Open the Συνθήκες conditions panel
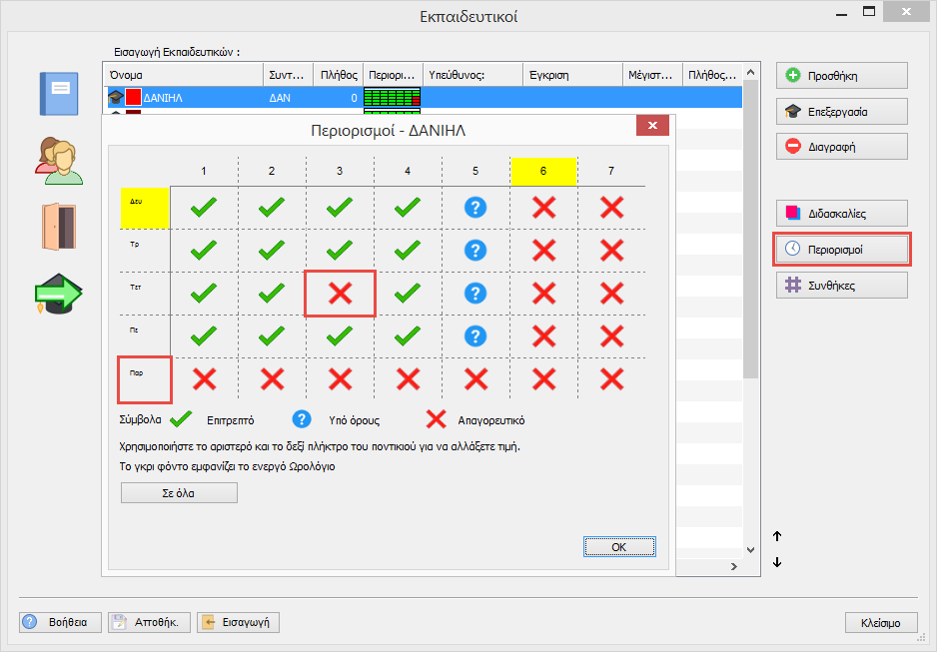 click(841, 285)
